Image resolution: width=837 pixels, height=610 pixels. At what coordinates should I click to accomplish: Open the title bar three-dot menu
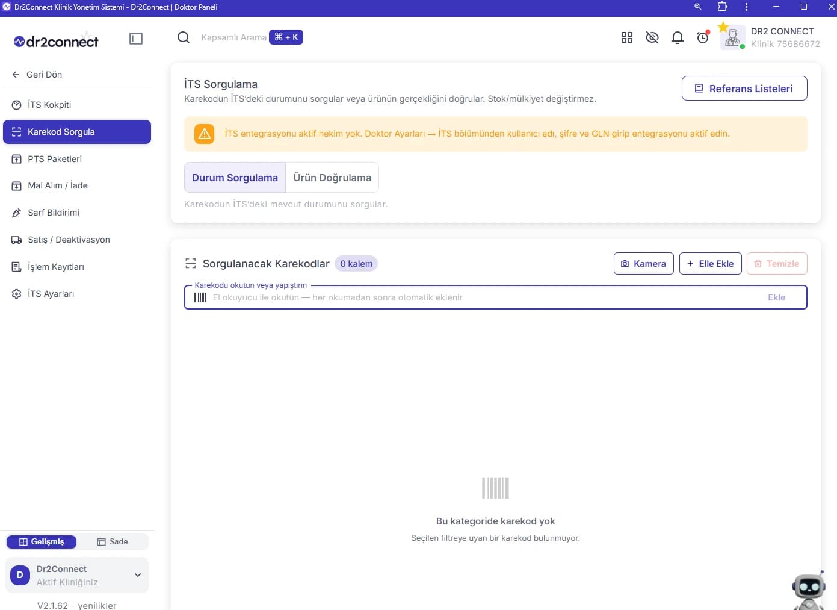[x=746, y=7]
